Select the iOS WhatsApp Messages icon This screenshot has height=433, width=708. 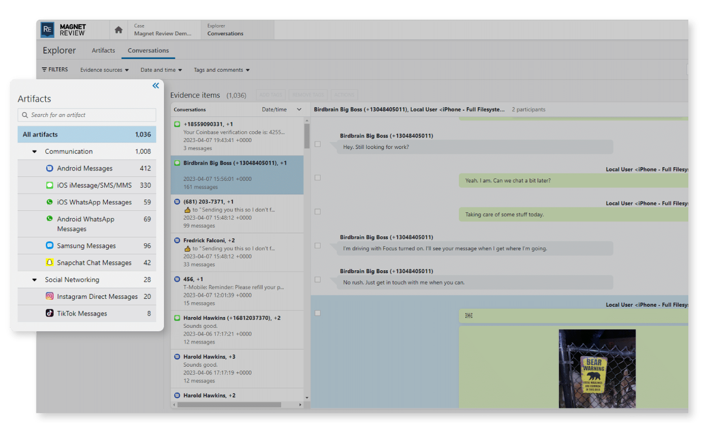(50, 202)
